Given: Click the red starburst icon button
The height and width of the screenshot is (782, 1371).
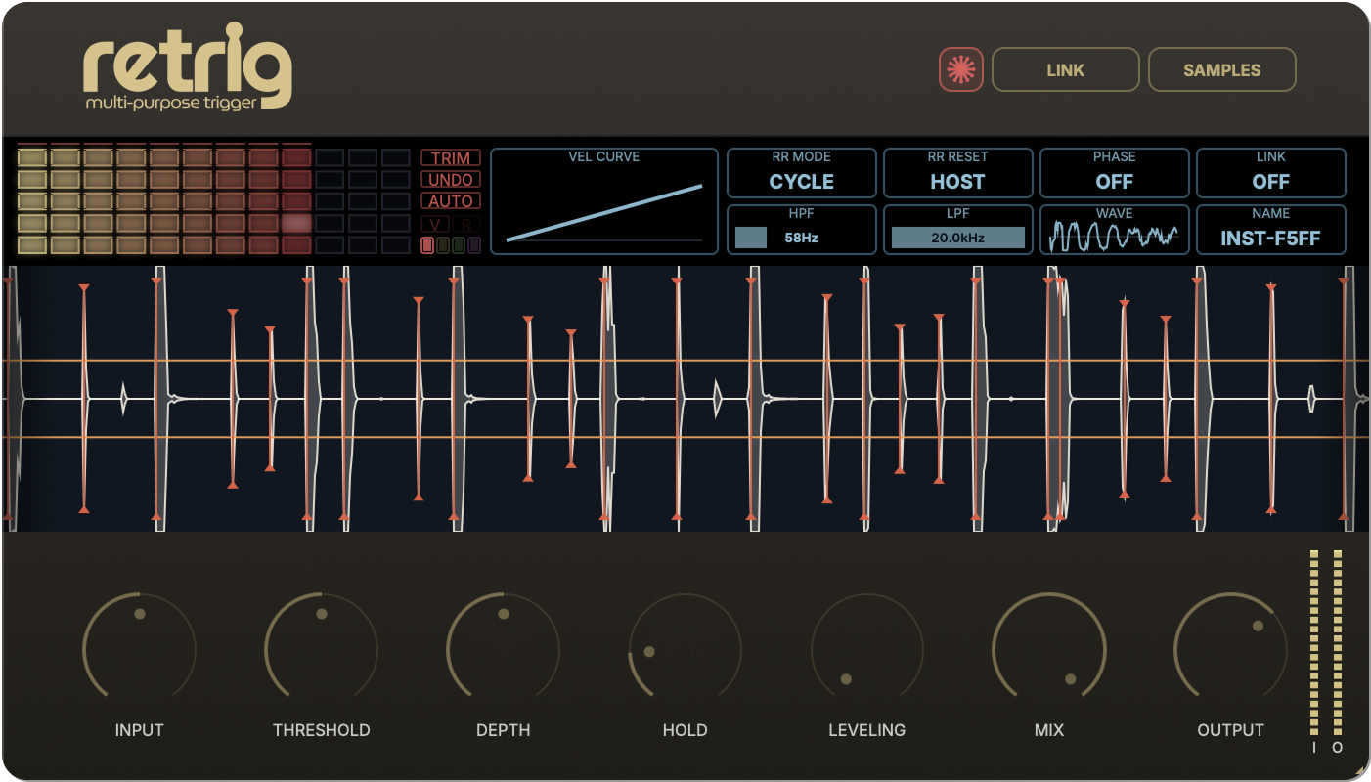Looking at the screenshot, I should tap(960, 69).
